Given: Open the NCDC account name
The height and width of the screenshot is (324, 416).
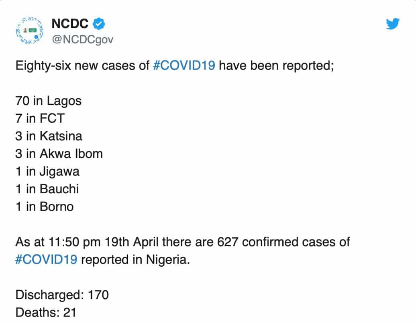Looking at the screenshot, I should (x=70, y=24).
